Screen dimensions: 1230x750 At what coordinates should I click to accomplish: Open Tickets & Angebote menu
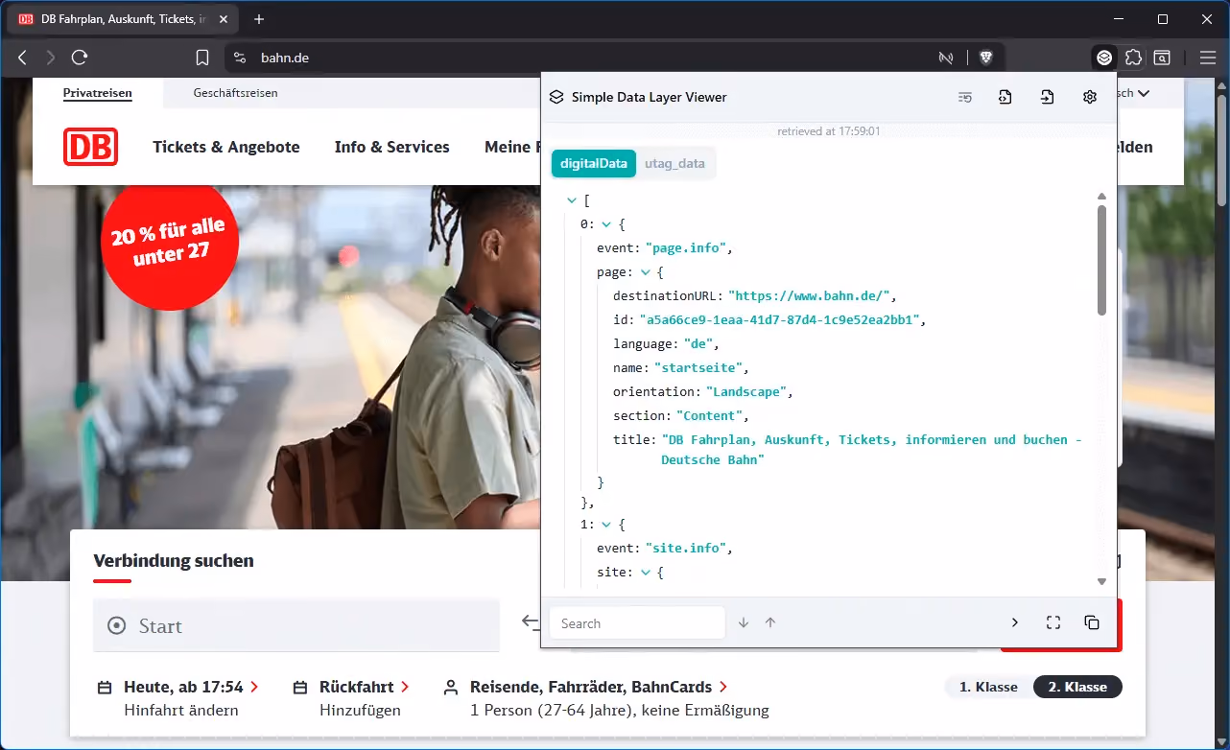pyautogui.click(x=226, y=147)
